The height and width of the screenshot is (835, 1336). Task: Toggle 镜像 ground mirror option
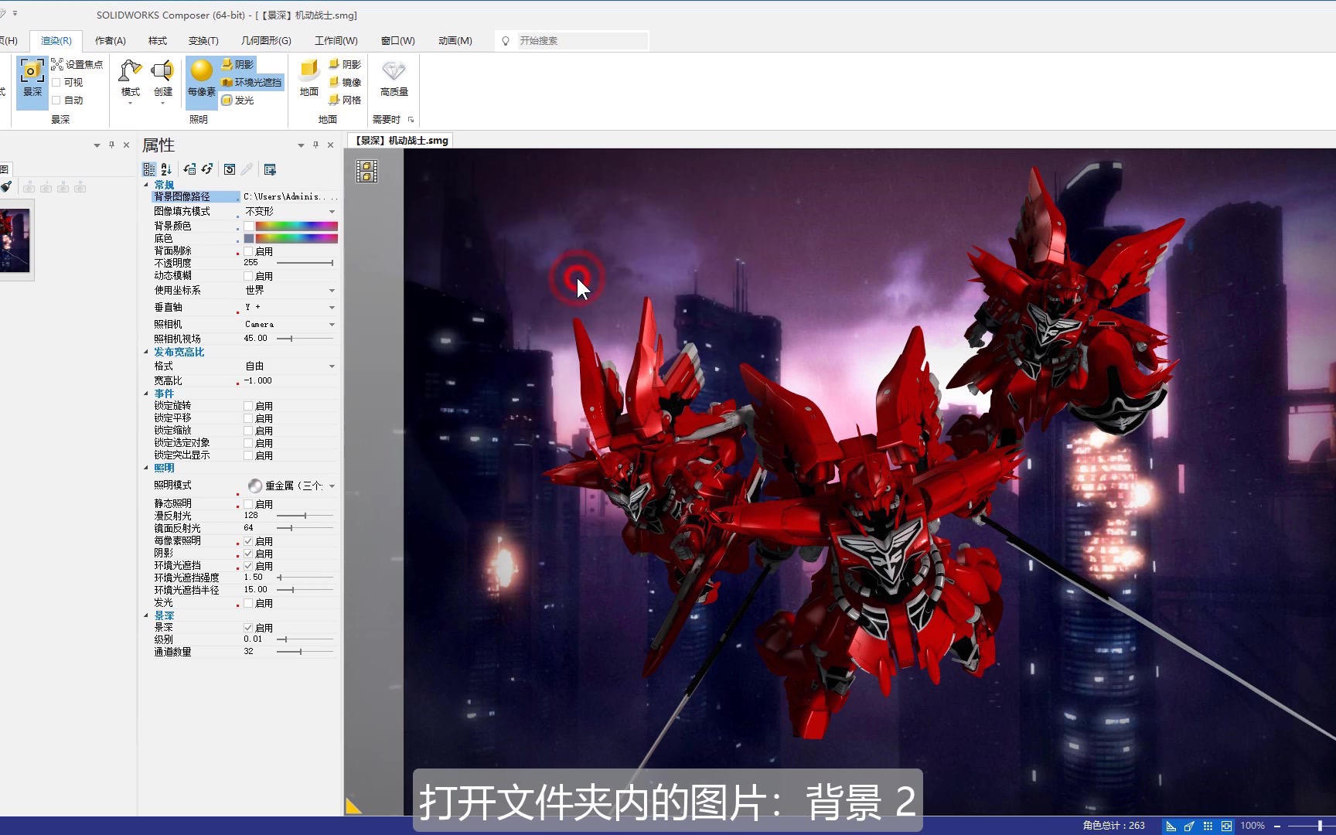(345, 82)
